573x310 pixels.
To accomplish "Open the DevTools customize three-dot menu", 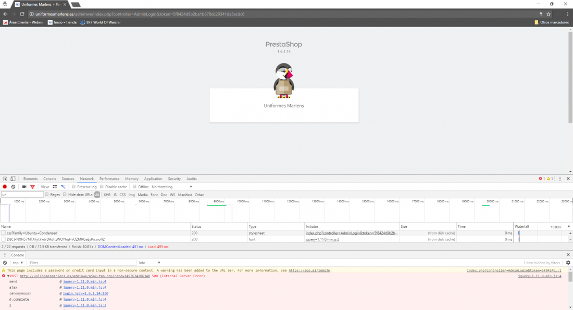I will pyautogui.click(x=560, y=179).
